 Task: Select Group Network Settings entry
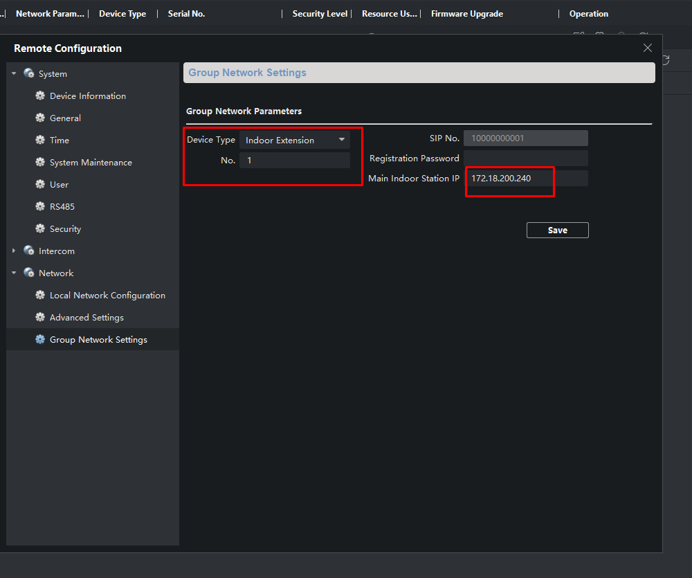coord(98,340)
